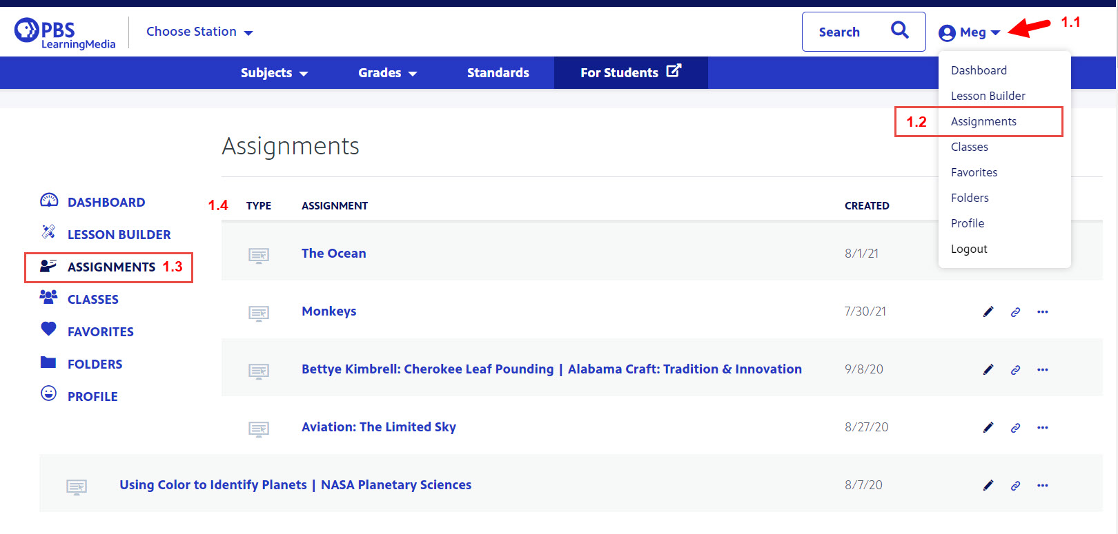Click the PBS LearningMedia logo
Viewport: 1118px width, 534px height.
(65, 33)
